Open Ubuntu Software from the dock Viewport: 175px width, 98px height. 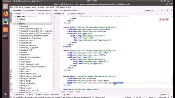(x=5, y=29)
